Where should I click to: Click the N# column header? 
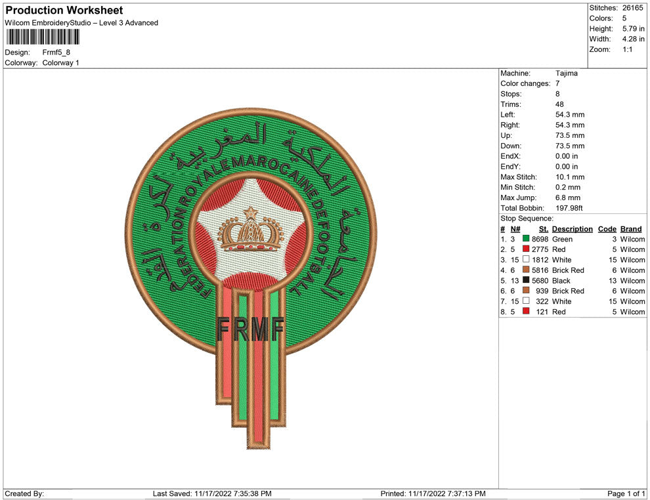click(515, 229)
